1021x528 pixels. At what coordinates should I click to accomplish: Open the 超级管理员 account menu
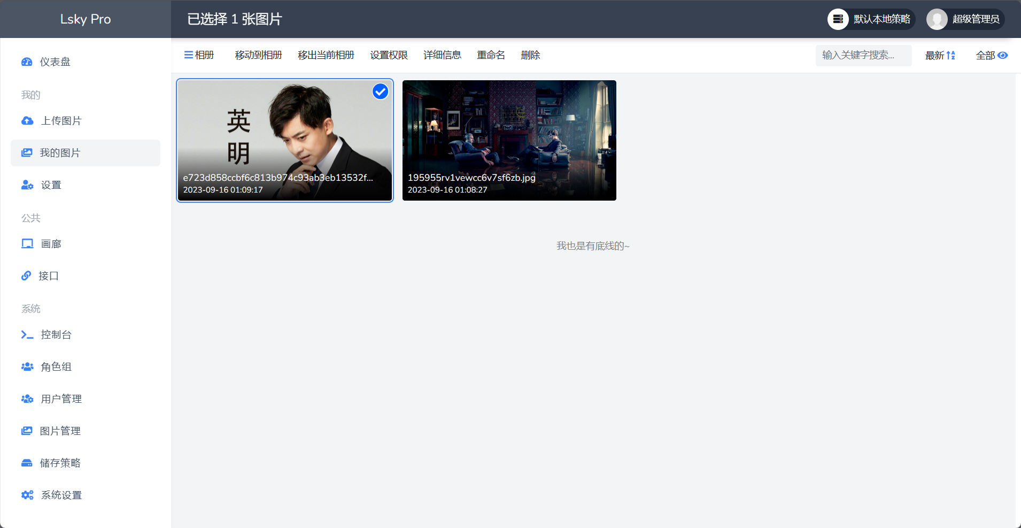pyautogui.click(x=964, y=19)
